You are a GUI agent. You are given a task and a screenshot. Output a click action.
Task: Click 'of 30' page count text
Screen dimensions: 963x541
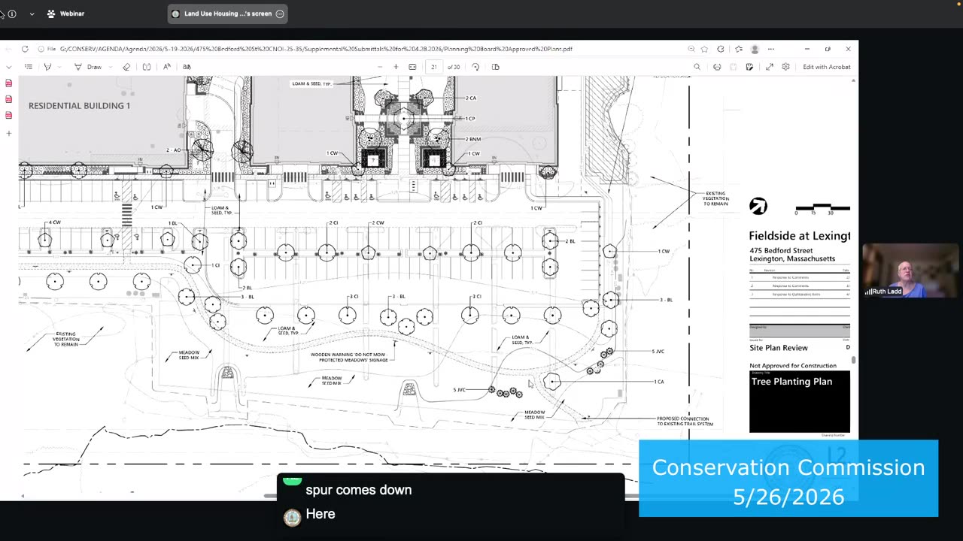pyautogui.click(x=454, y=67)
